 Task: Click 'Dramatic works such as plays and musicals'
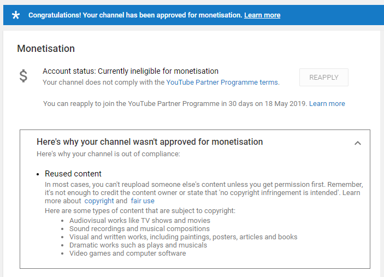pyautogui.click(x=138, y=245)
